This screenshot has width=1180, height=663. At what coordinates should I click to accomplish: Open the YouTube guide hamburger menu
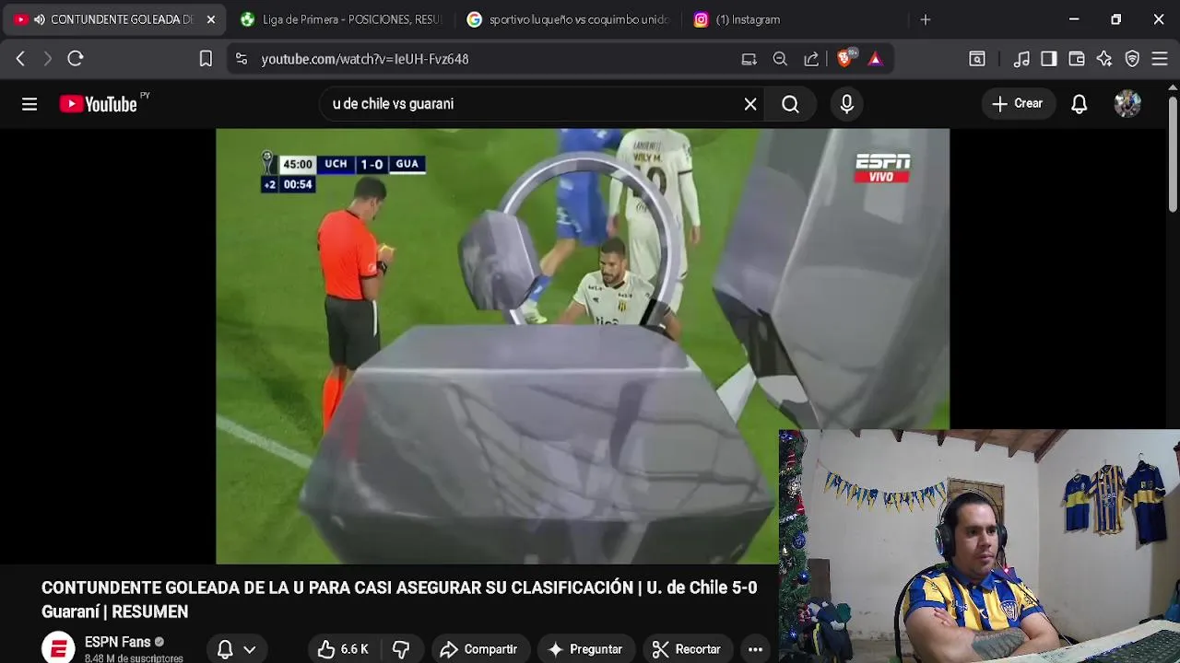point(29,104)
